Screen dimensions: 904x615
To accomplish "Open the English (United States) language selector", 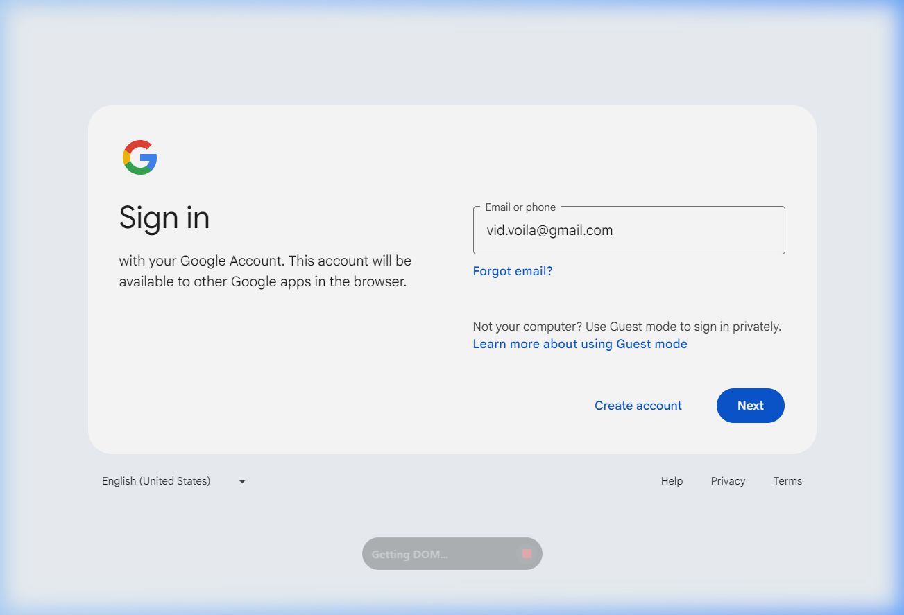I will tap(156, 481).
